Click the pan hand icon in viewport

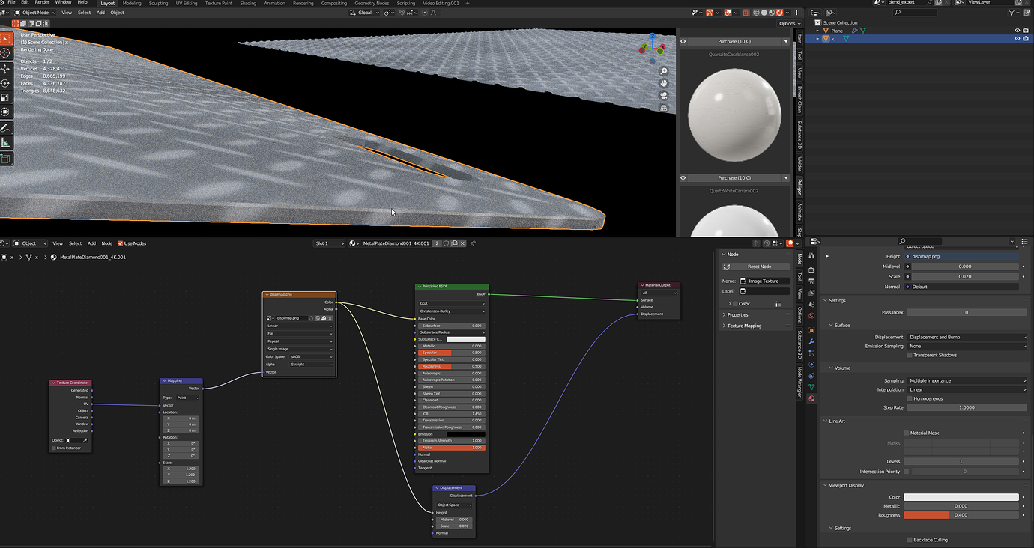coord(664,83)
